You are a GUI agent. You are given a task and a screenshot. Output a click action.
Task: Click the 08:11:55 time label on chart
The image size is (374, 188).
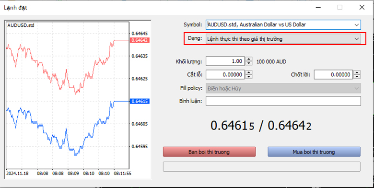pos(122,173)
